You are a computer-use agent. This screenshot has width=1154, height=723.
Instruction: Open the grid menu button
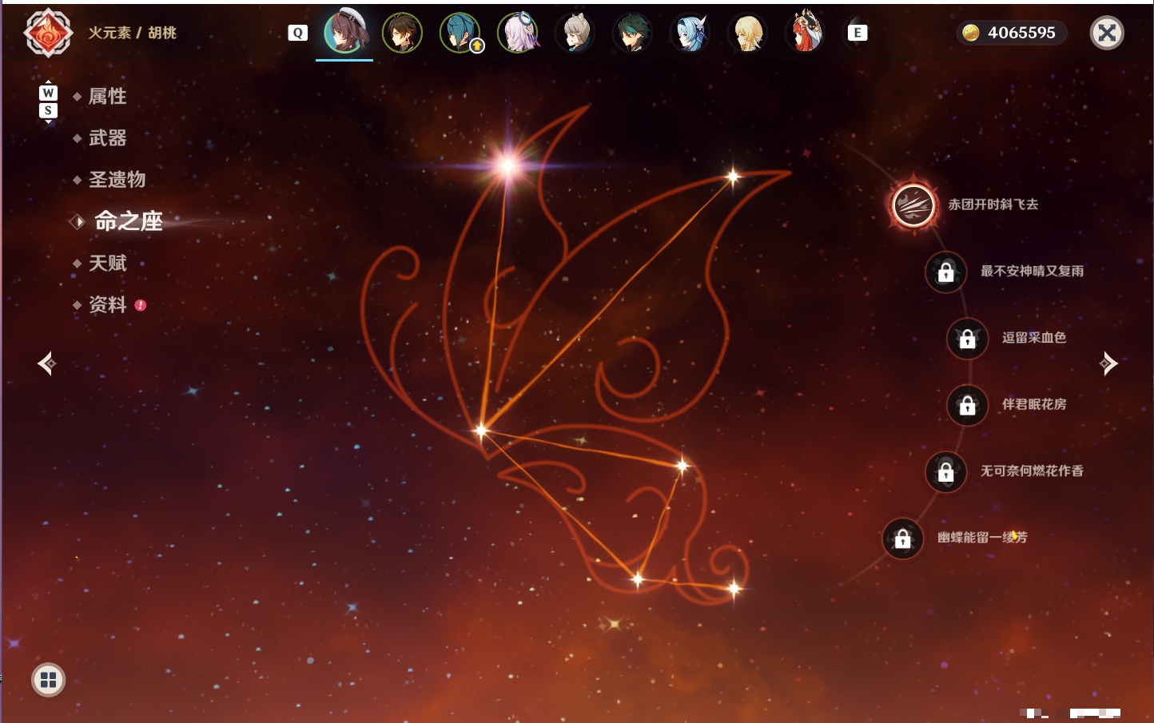48,680
